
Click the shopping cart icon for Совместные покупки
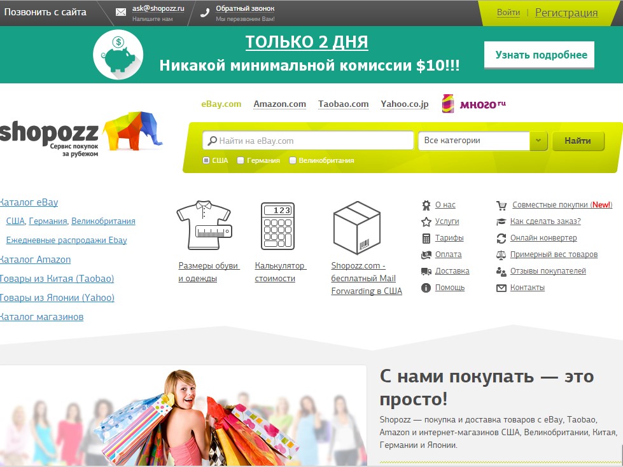coord(501,206)
